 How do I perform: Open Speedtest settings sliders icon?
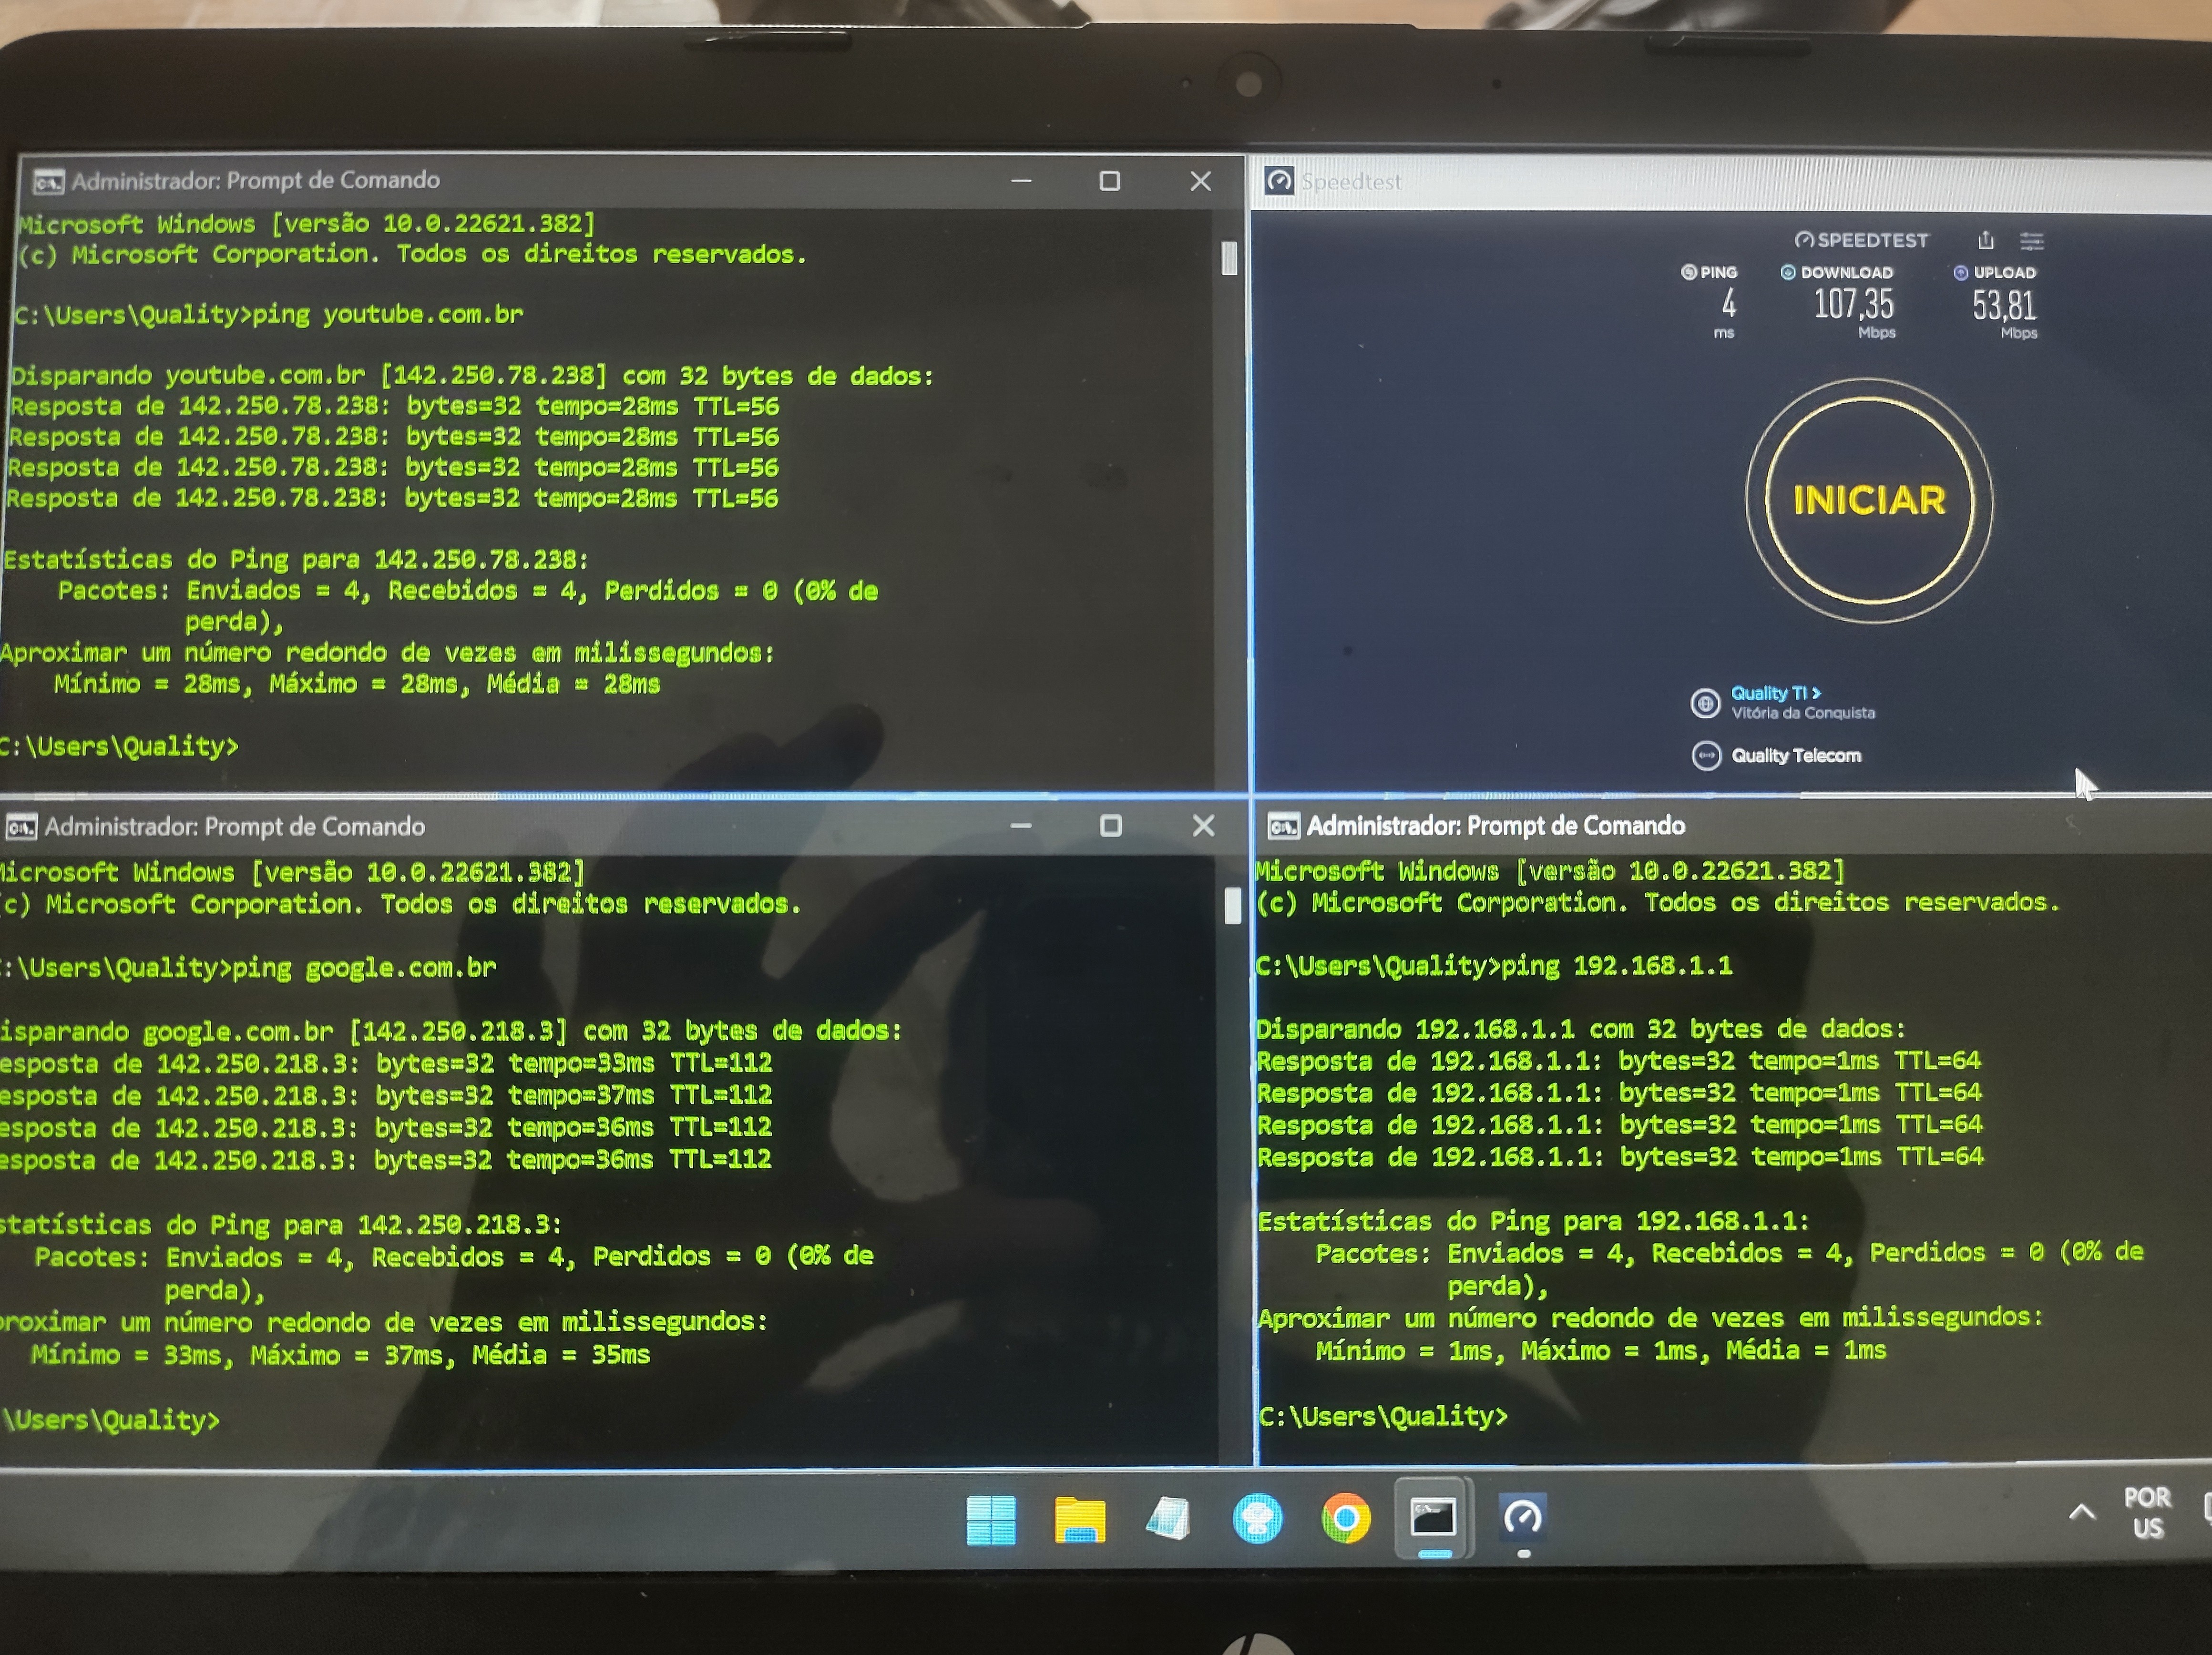pyautogui.click(x=2031, y=241)
